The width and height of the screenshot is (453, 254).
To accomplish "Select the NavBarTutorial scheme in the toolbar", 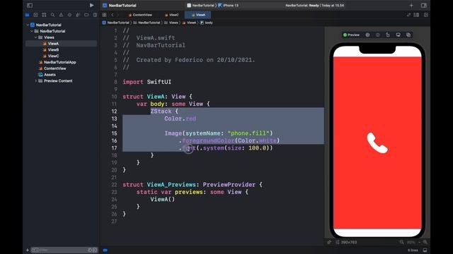I will click(x=200, y=5).
